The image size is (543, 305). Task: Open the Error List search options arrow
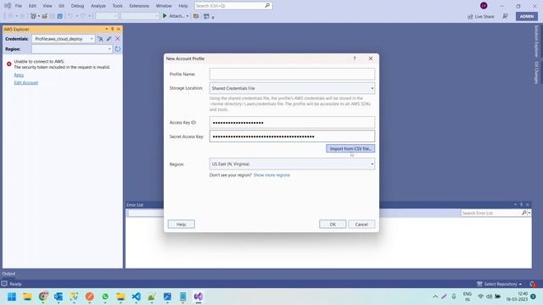(x=529, y=213)
